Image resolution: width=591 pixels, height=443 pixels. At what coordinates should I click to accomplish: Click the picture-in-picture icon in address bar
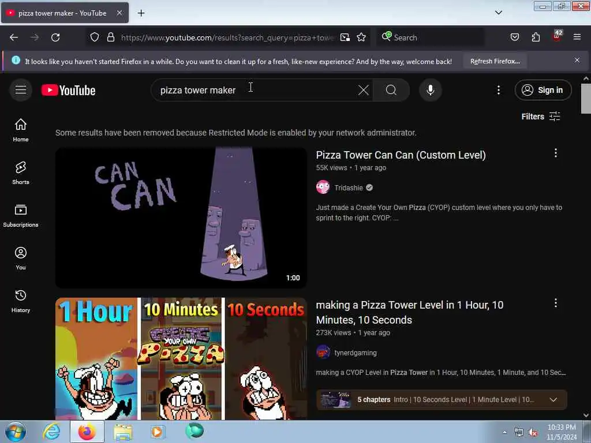point(345,37)
